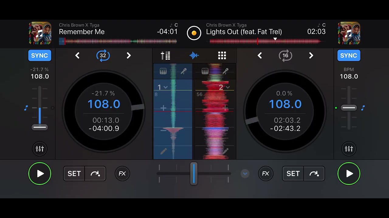
Task: Toggle the 16-beat loop on deck 2
Action: click(x=285, y=55)
